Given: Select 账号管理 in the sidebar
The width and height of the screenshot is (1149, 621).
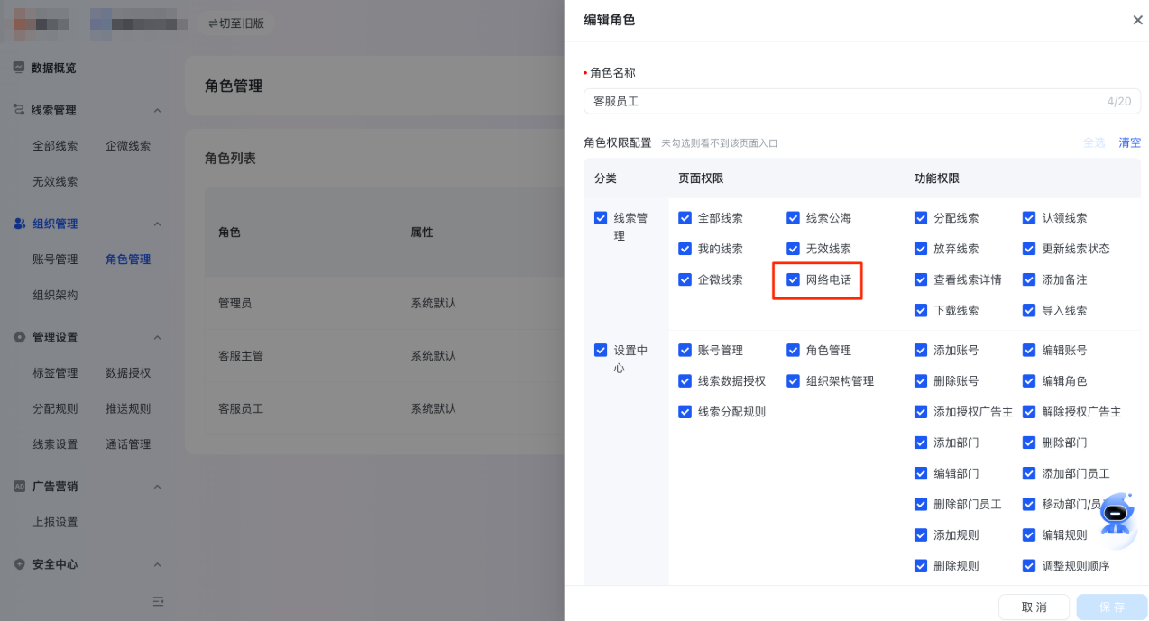Looking at the screenshot, I should click(57, 259).
